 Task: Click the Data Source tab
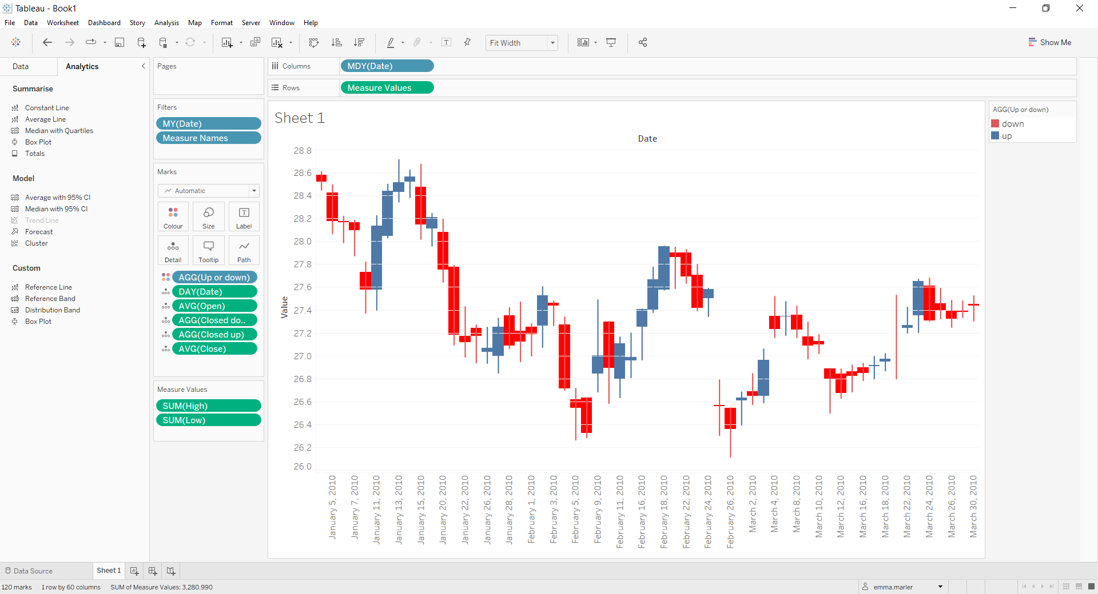(x=31, y=571)
